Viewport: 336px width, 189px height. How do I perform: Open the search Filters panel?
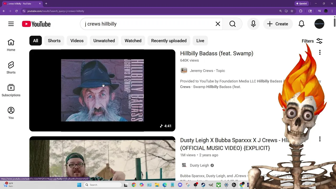(312, 41)
